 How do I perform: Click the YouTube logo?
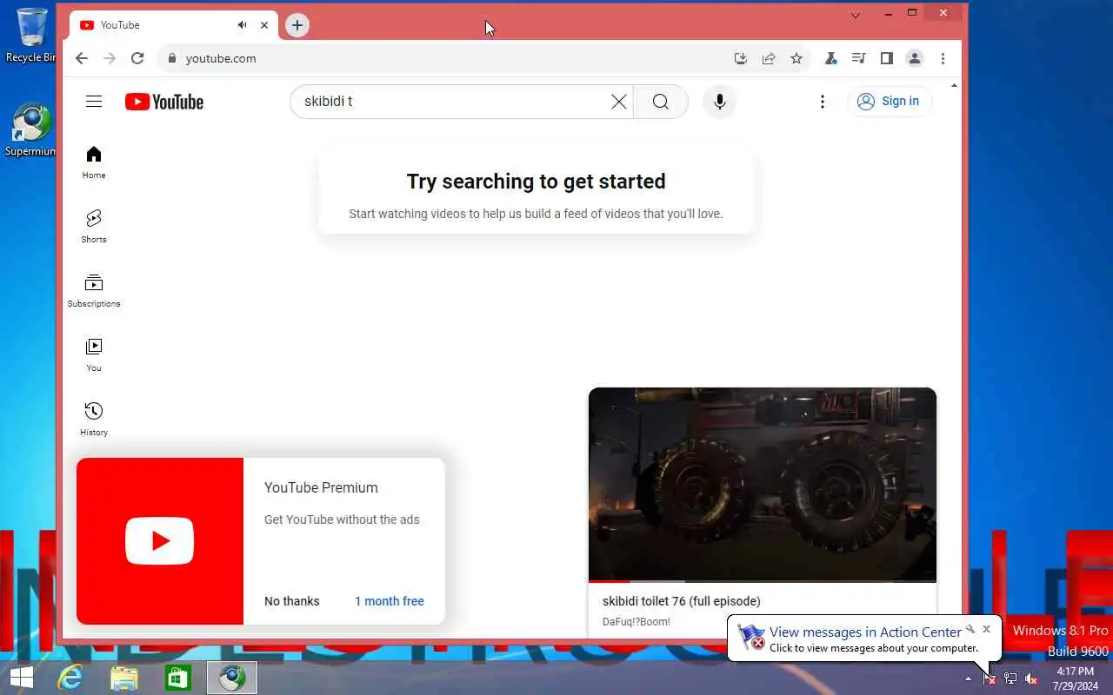(163, 102)
